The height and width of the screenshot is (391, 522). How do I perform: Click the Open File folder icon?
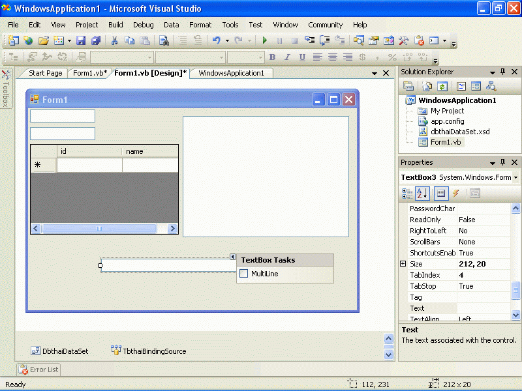(x=43, y=40)
